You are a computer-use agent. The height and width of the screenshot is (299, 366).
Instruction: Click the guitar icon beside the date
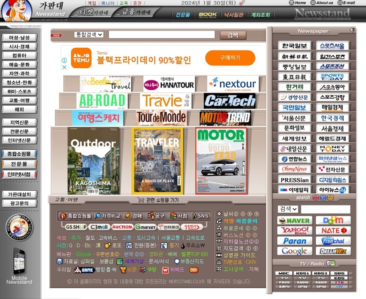point(242,3)
